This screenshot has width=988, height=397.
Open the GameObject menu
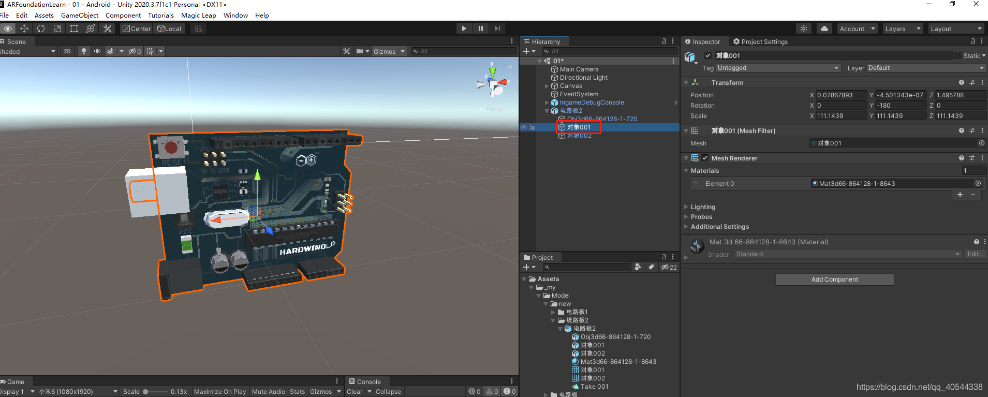[80, 15]
